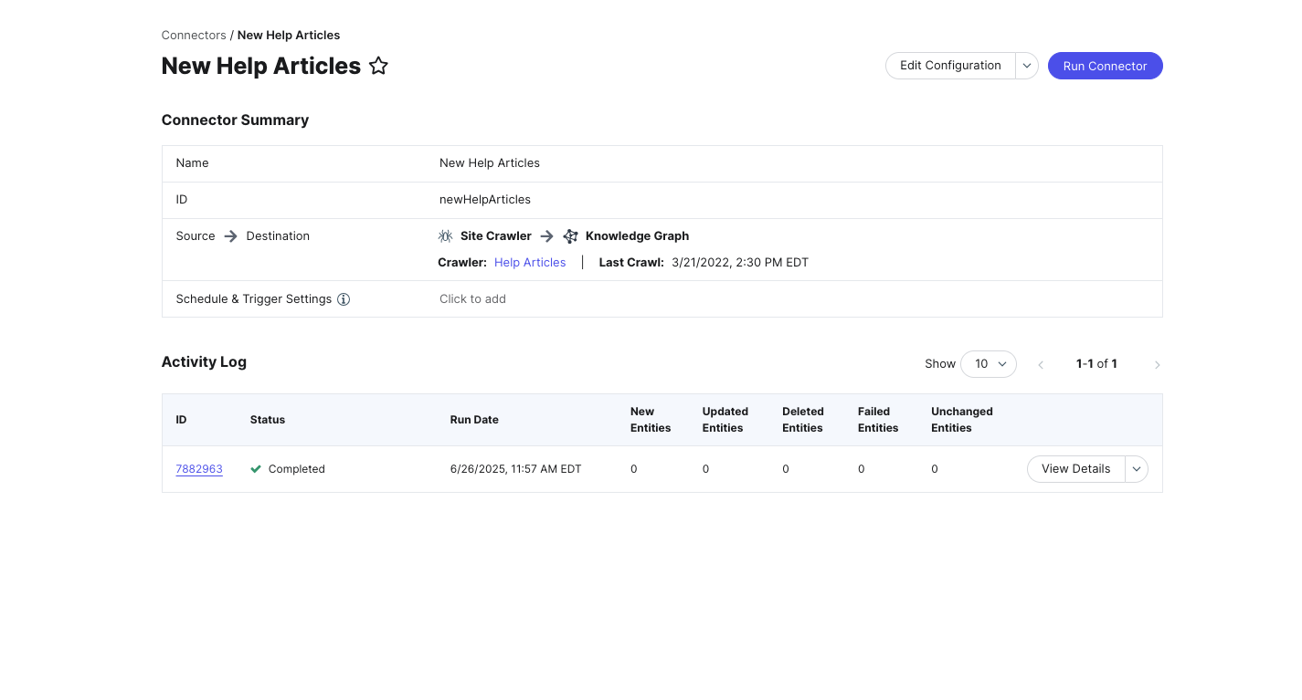
Task: Click the New Help Articles page title
Action: pos(261,66)
